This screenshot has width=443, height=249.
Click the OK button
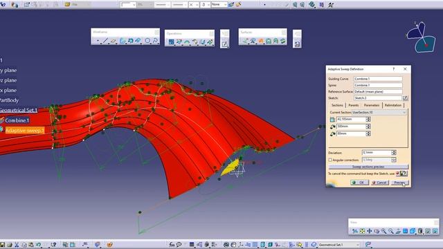coord(359,183)
